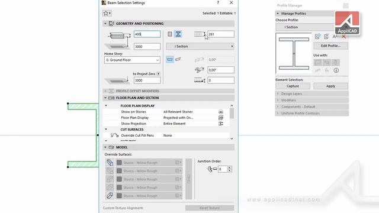Click the Floor Plan Display row icon
The image size is (379, 213).
[x=221, y=118]
